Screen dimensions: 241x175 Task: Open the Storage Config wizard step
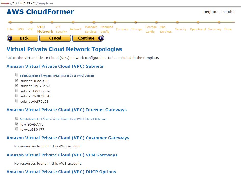click(151, 29)
